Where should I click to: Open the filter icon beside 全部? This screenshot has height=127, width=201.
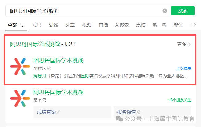pos(22,25)
